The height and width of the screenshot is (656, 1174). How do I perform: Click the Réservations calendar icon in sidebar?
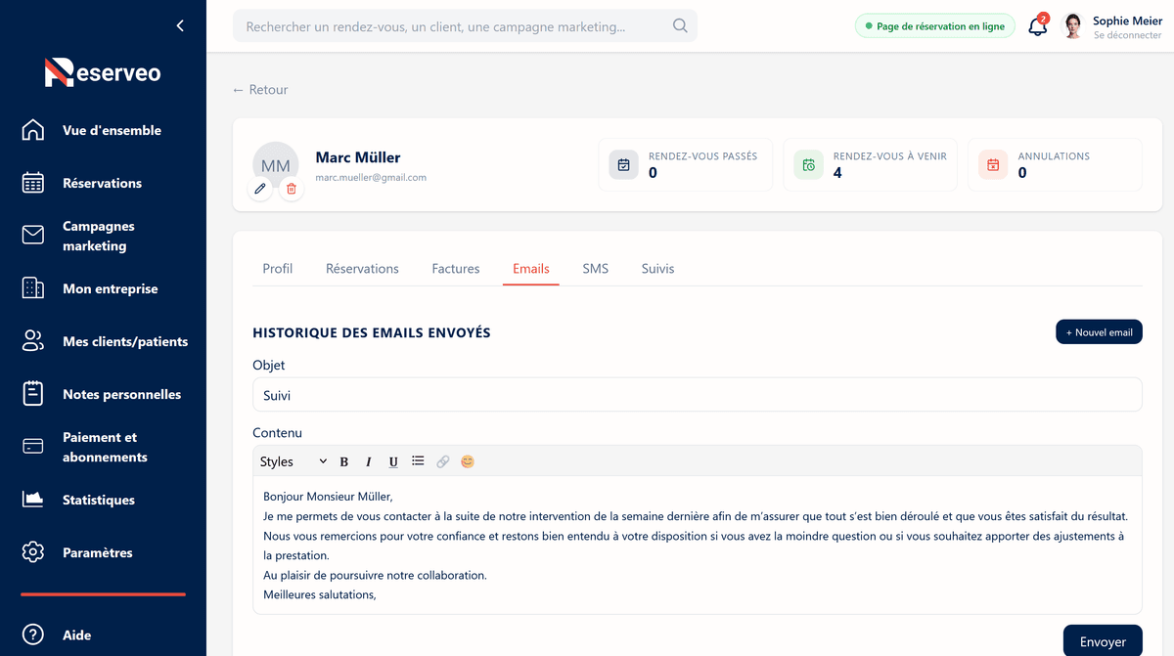[x=33, y=183]
